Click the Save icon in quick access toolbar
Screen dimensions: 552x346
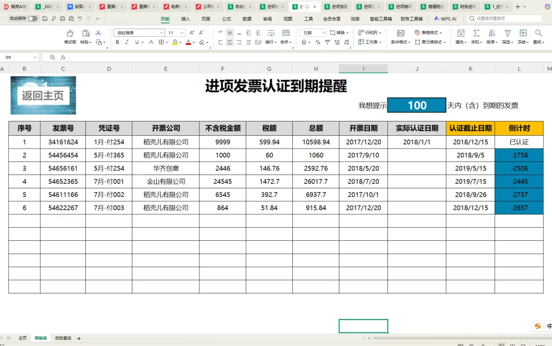44,18
